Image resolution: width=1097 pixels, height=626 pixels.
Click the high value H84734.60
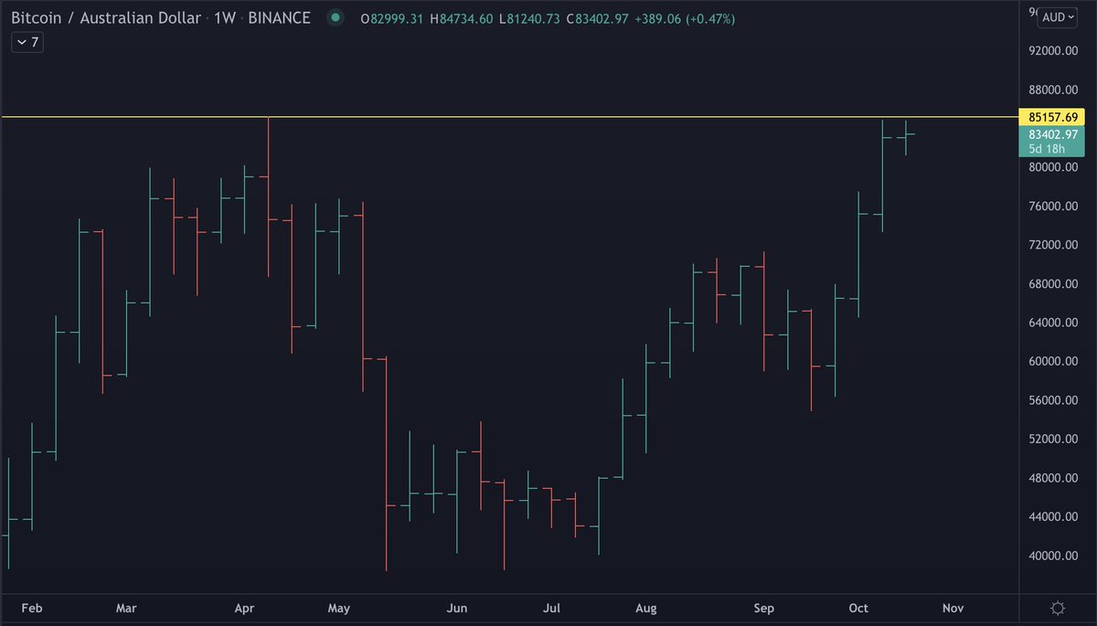461,18
